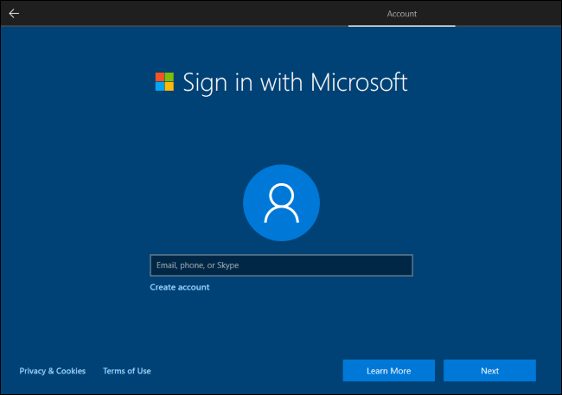Open the Create account link
The image size is (562, 395).
[180, 287]
